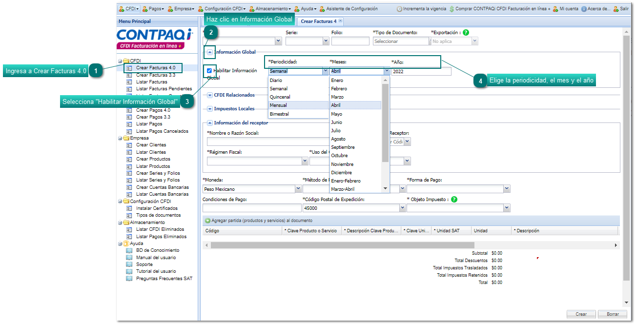Open the Moneda dropdown arrow
This screenshot has width=636, height=325.
point(298,189)
